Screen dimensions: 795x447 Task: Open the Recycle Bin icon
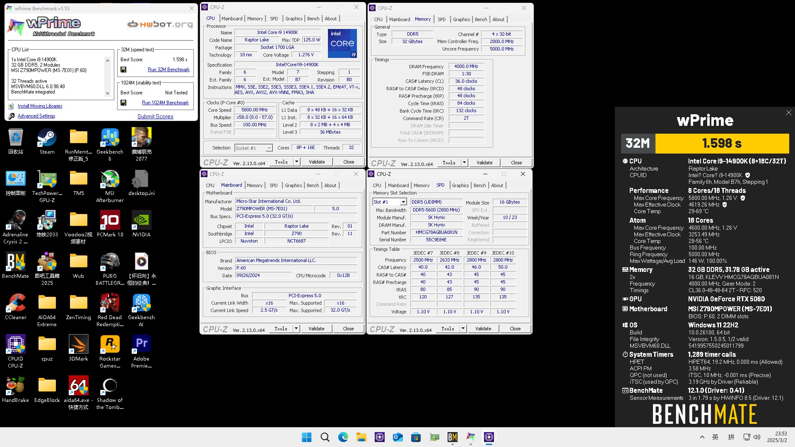tap(15, 141)
